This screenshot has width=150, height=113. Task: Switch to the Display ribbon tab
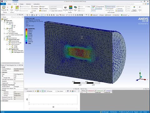(x=22, y=4)
